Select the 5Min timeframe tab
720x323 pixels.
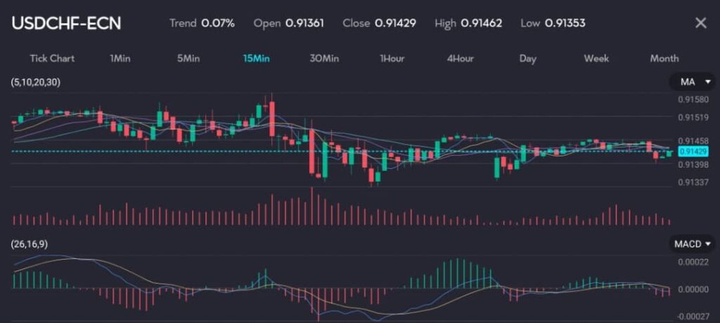tap(188, 58)
